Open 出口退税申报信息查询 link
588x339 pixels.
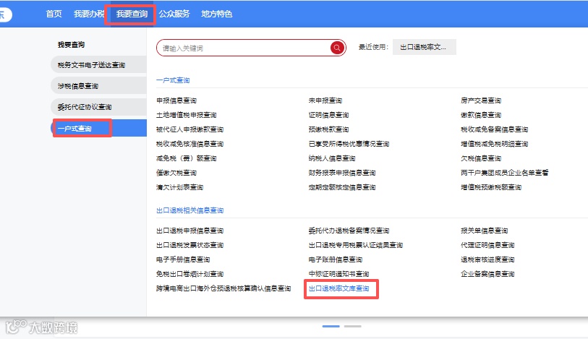[x=189, y=231]
